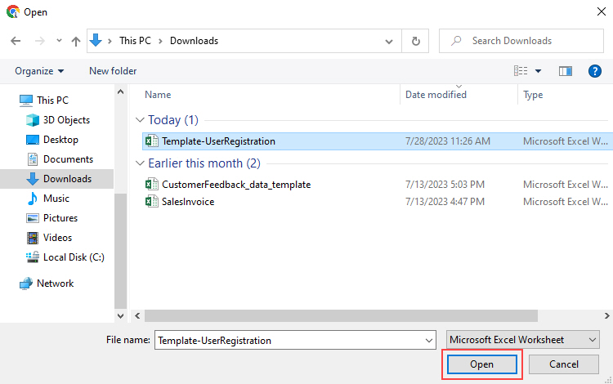Open the File name dropdown arrow
Image resolution: width=613 pixels, height=384 pixels.
click(429, 341)
